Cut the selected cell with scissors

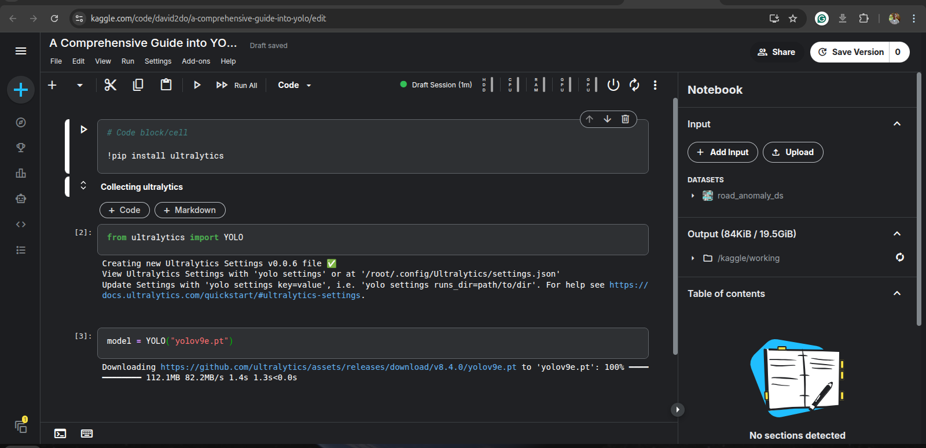click(111, 85)
